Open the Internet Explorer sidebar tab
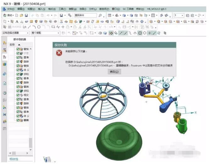Viewport: 213px width, 164px height. point(4,74)
